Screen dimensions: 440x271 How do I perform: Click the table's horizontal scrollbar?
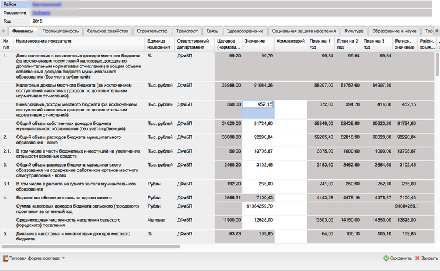88,246
